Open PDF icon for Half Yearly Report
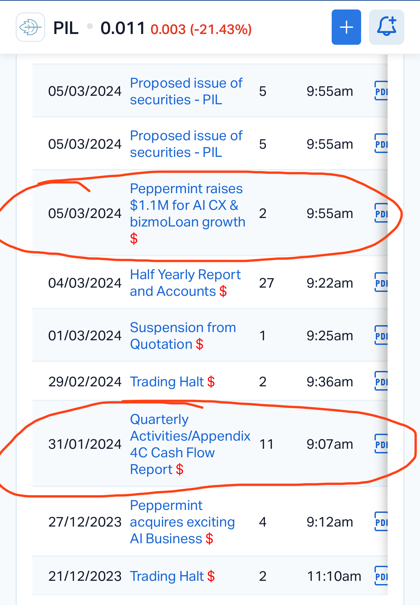Screen dimensions: 420x605 coord(381,283)
